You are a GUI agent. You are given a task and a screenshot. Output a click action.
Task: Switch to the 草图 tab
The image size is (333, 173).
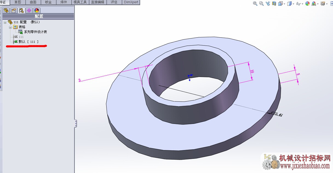18,2
